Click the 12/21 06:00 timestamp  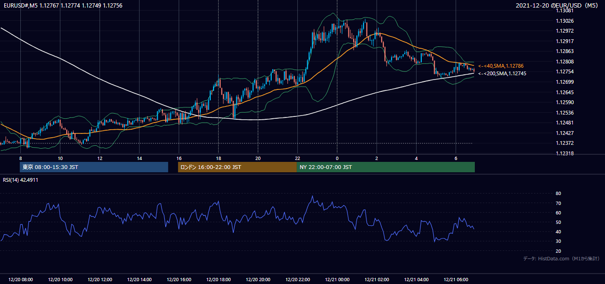tap(456, 280)
